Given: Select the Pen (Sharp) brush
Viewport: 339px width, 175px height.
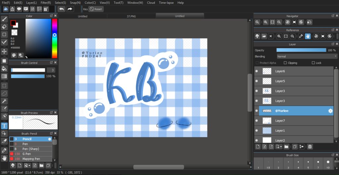Looking at the screenshot, I should pyautogui.click(x=30, y=149).
